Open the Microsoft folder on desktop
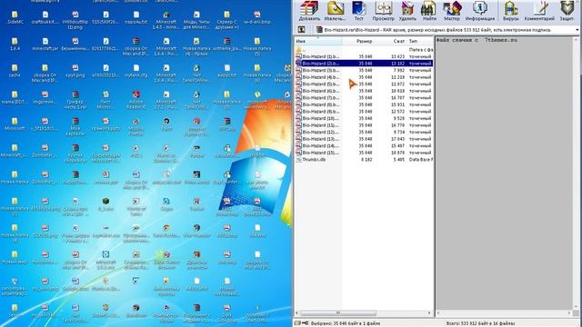Viewport: 582px width, 327px height. point(15,124)
